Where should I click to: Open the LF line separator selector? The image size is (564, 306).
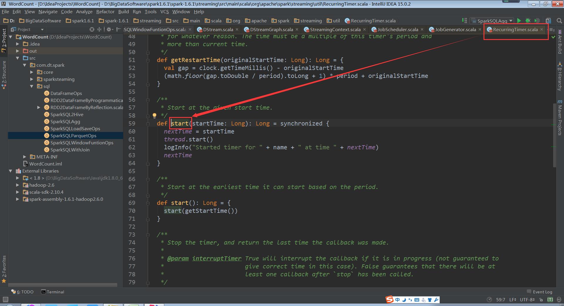tap(513, 300)
